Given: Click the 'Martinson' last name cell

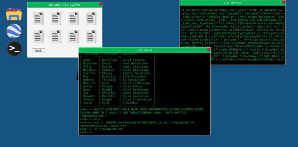Looking at the screenshot, I should click(x=110, y=60).
